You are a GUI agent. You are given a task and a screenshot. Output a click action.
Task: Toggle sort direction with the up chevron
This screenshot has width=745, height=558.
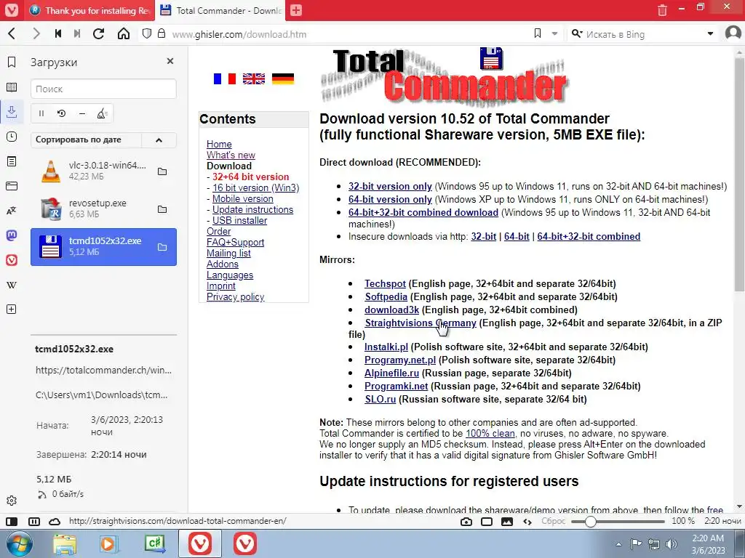coord(159,139)
